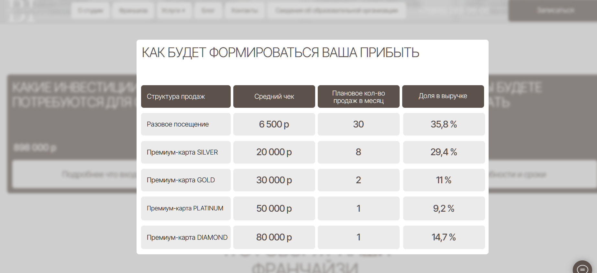Select the 'Доля в выручке' column header
The height and width of the screenshot is (273, 597).
click(443, 96)
